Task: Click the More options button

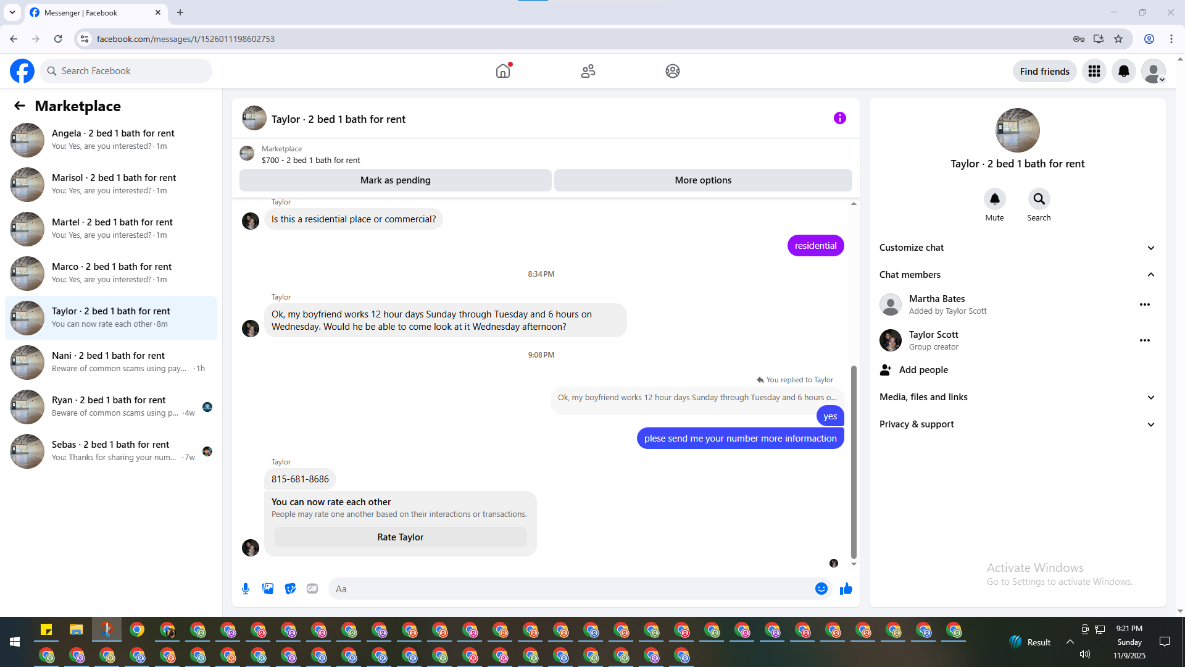Action: [703, 180]
